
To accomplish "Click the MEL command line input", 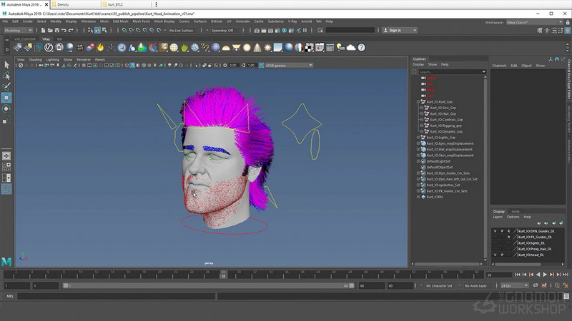I will [116, 296].
